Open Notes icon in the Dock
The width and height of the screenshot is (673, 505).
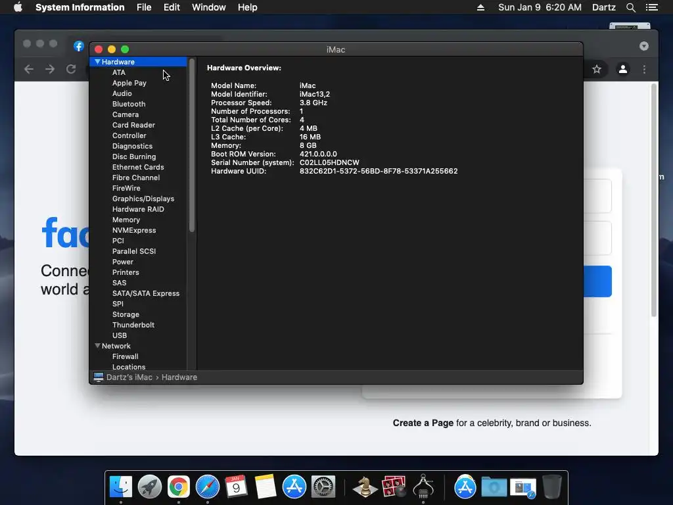click(x=266, y=487)
